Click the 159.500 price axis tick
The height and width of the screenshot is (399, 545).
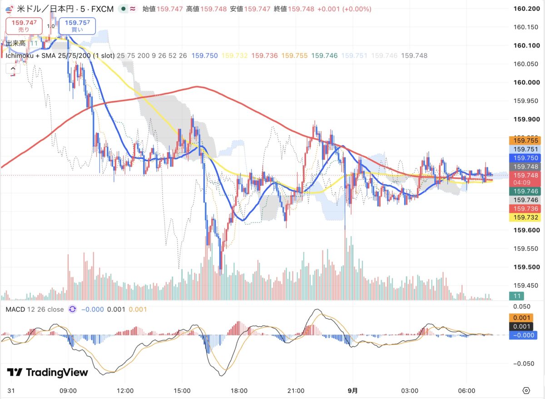[526, 267]
